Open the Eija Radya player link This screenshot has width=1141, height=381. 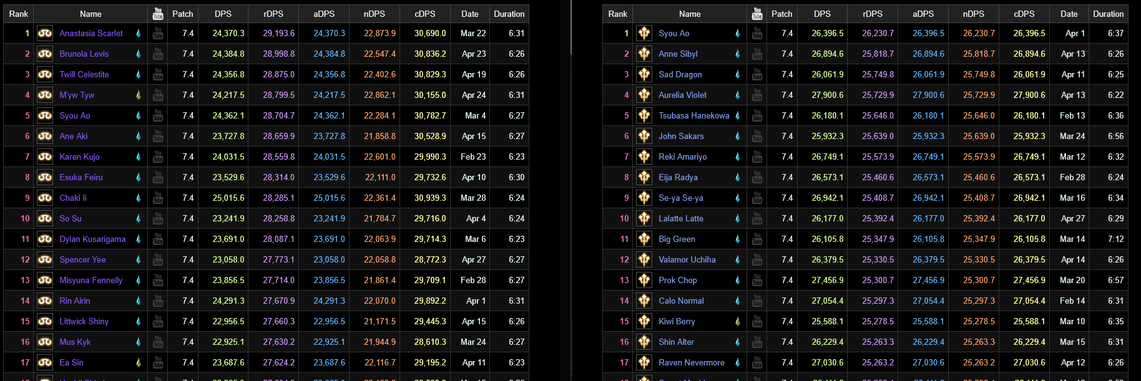678,177
